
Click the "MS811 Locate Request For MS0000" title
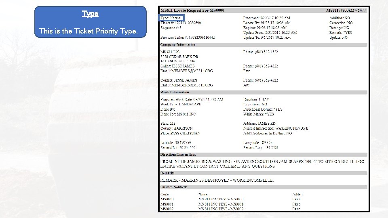pyautogui.click(x=192, y=10)
